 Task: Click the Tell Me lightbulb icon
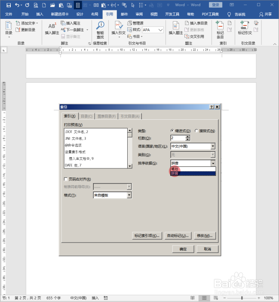(x=229, y=15)
